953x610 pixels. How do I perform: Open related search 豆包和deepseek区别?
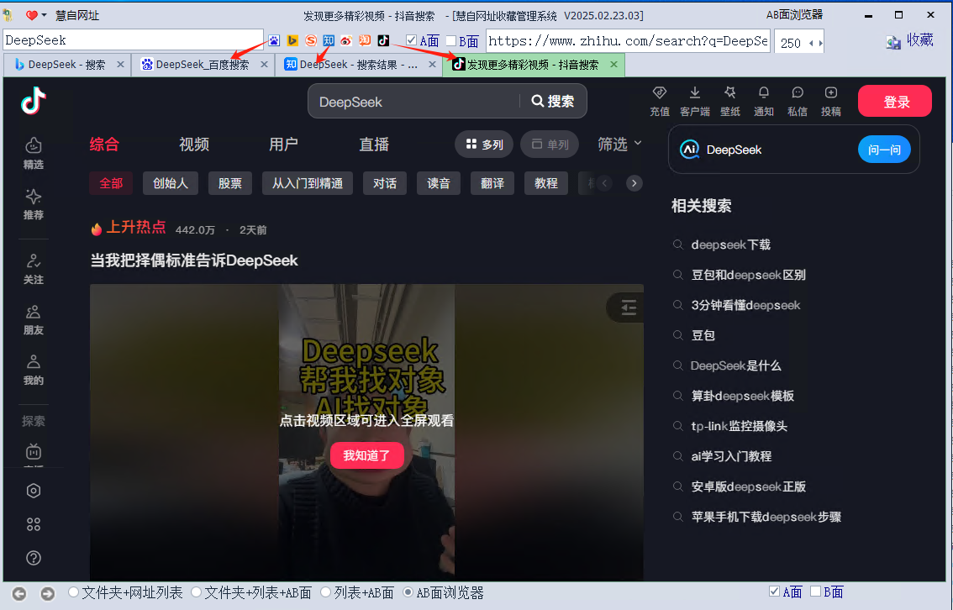click(748, 276)
